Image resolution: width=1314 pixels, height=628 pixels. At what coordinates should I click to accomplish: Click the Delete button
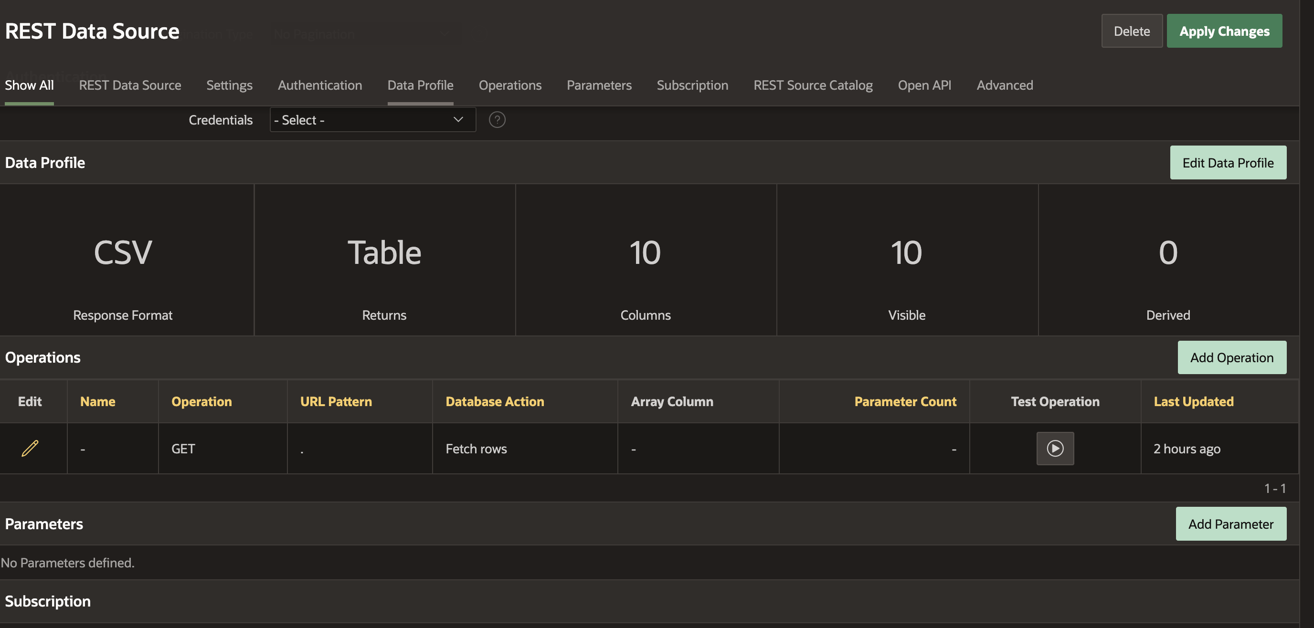click(1131, 31)
